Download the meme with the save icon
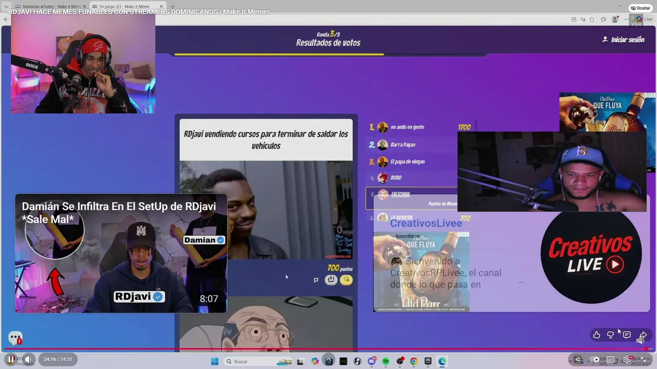The height and width of the screenshot is (369, 657). [331, 279]
